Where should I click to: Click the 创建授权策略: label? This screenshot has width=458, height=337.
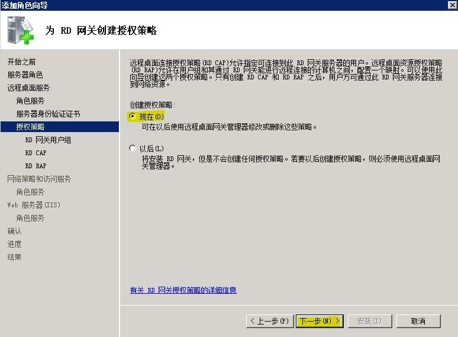coord(153,105)
